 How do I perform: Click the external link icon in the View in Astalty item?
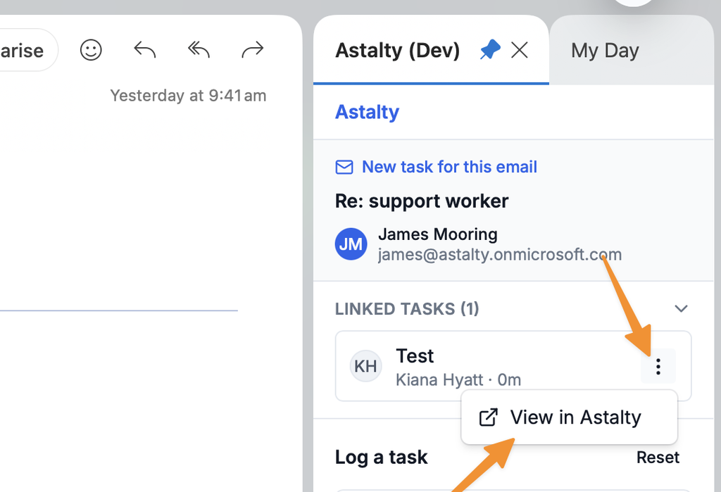click(489, 417)
